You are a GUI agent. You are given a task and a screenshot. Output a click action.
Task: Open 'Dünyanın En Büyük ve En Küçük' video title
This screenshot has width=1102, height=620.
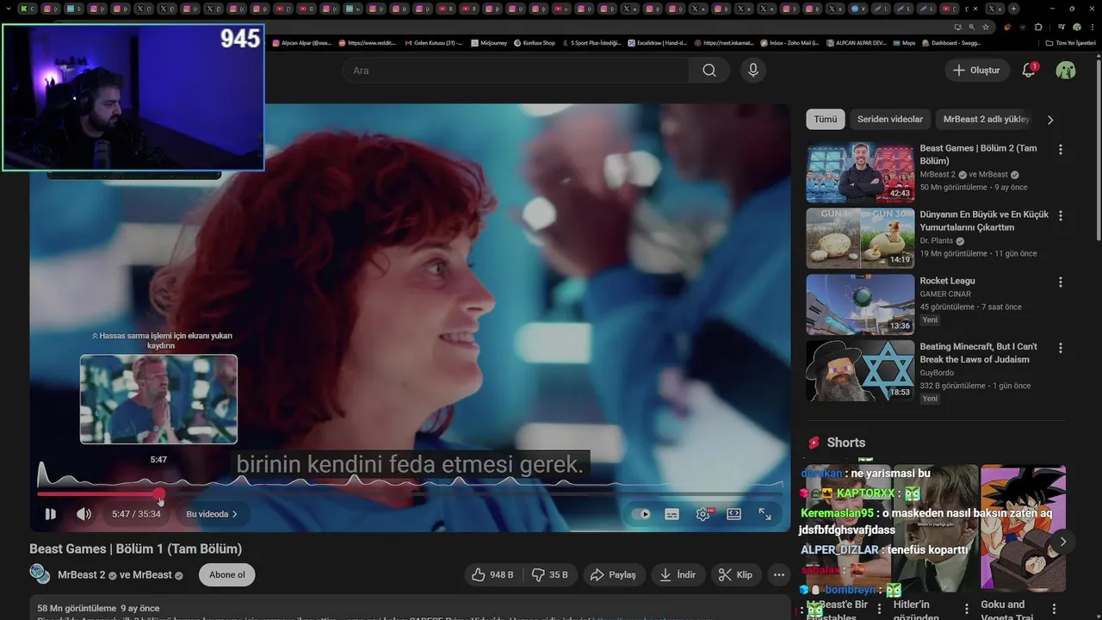(x=984, y=220)
